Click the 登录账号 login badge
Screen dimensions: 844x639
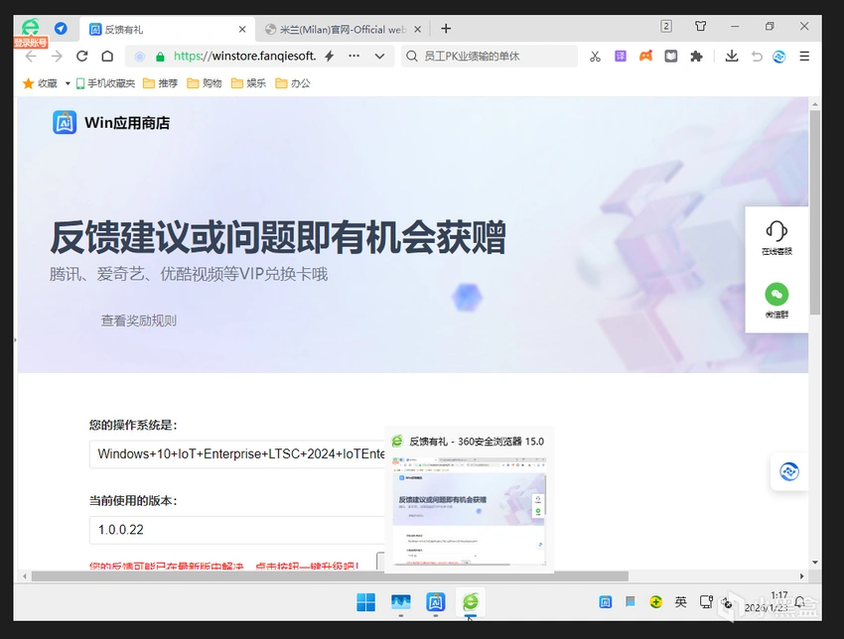[30, 43]
